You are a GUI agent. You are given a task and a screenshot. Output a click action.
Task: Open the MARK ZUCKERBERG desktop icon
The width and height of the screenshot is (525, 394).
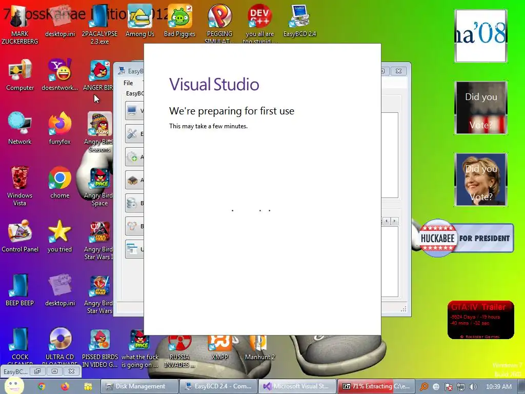(x=20, y=24)
